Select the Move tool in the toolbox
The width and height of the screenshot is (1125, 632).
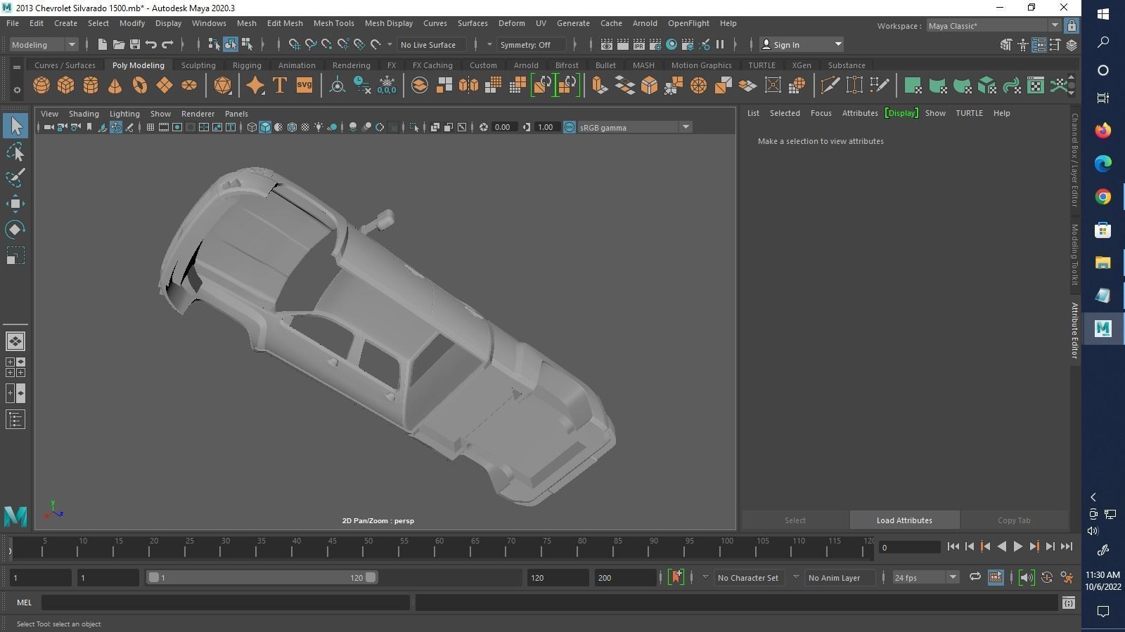coord(15,204)
